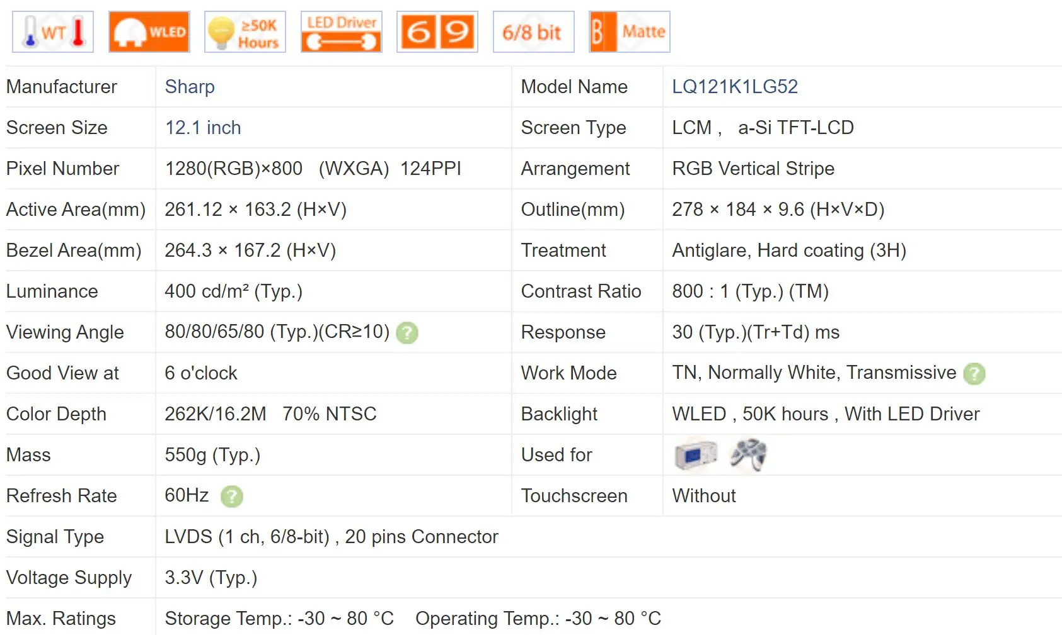The width and height of the screenshot is (1062, 635).
Task: Click the Refresh Rate row label
Action: (62, 496)
